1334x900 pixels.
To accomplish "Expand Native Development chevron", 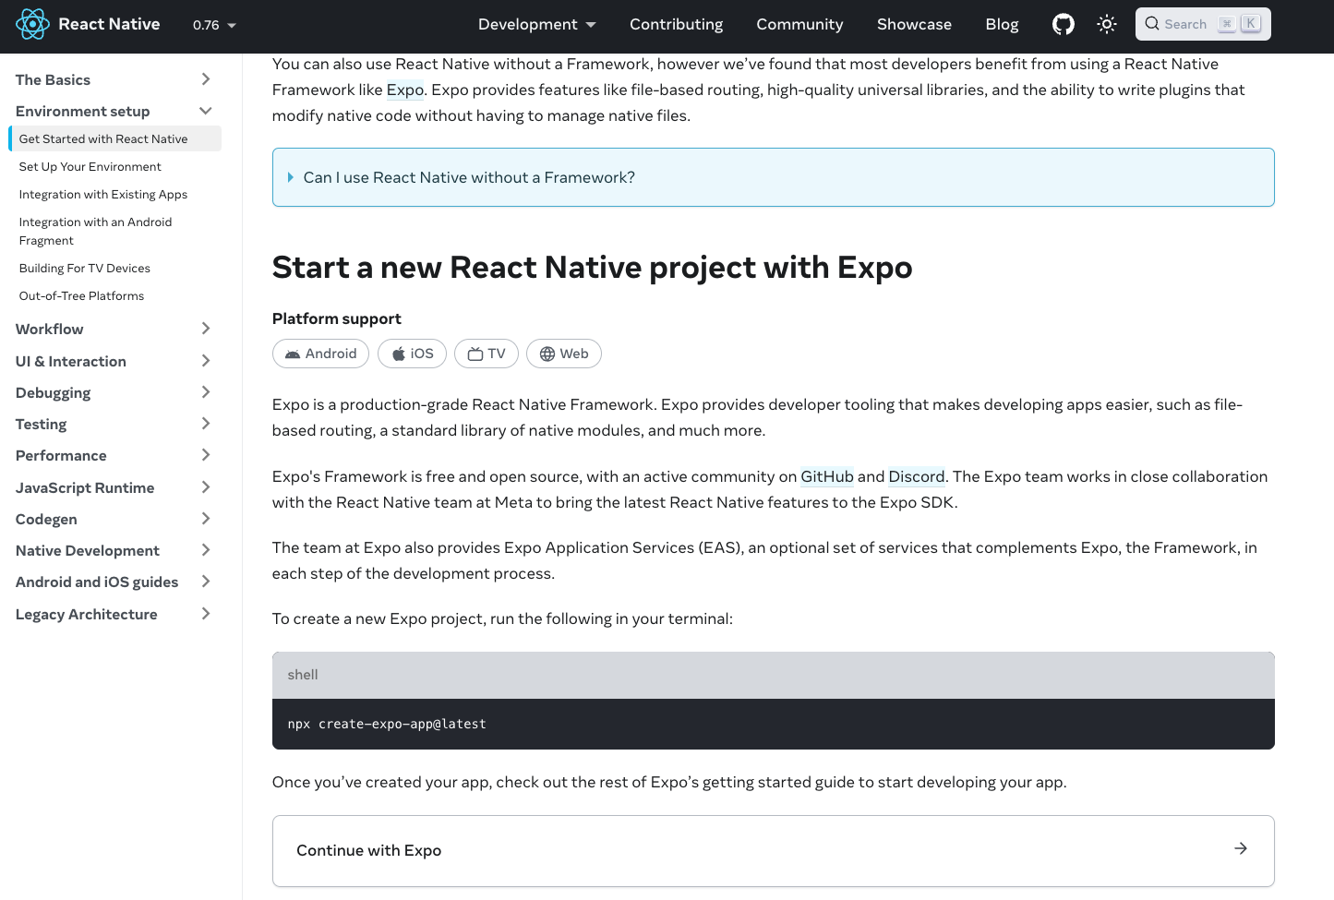I will pos(206,550).
